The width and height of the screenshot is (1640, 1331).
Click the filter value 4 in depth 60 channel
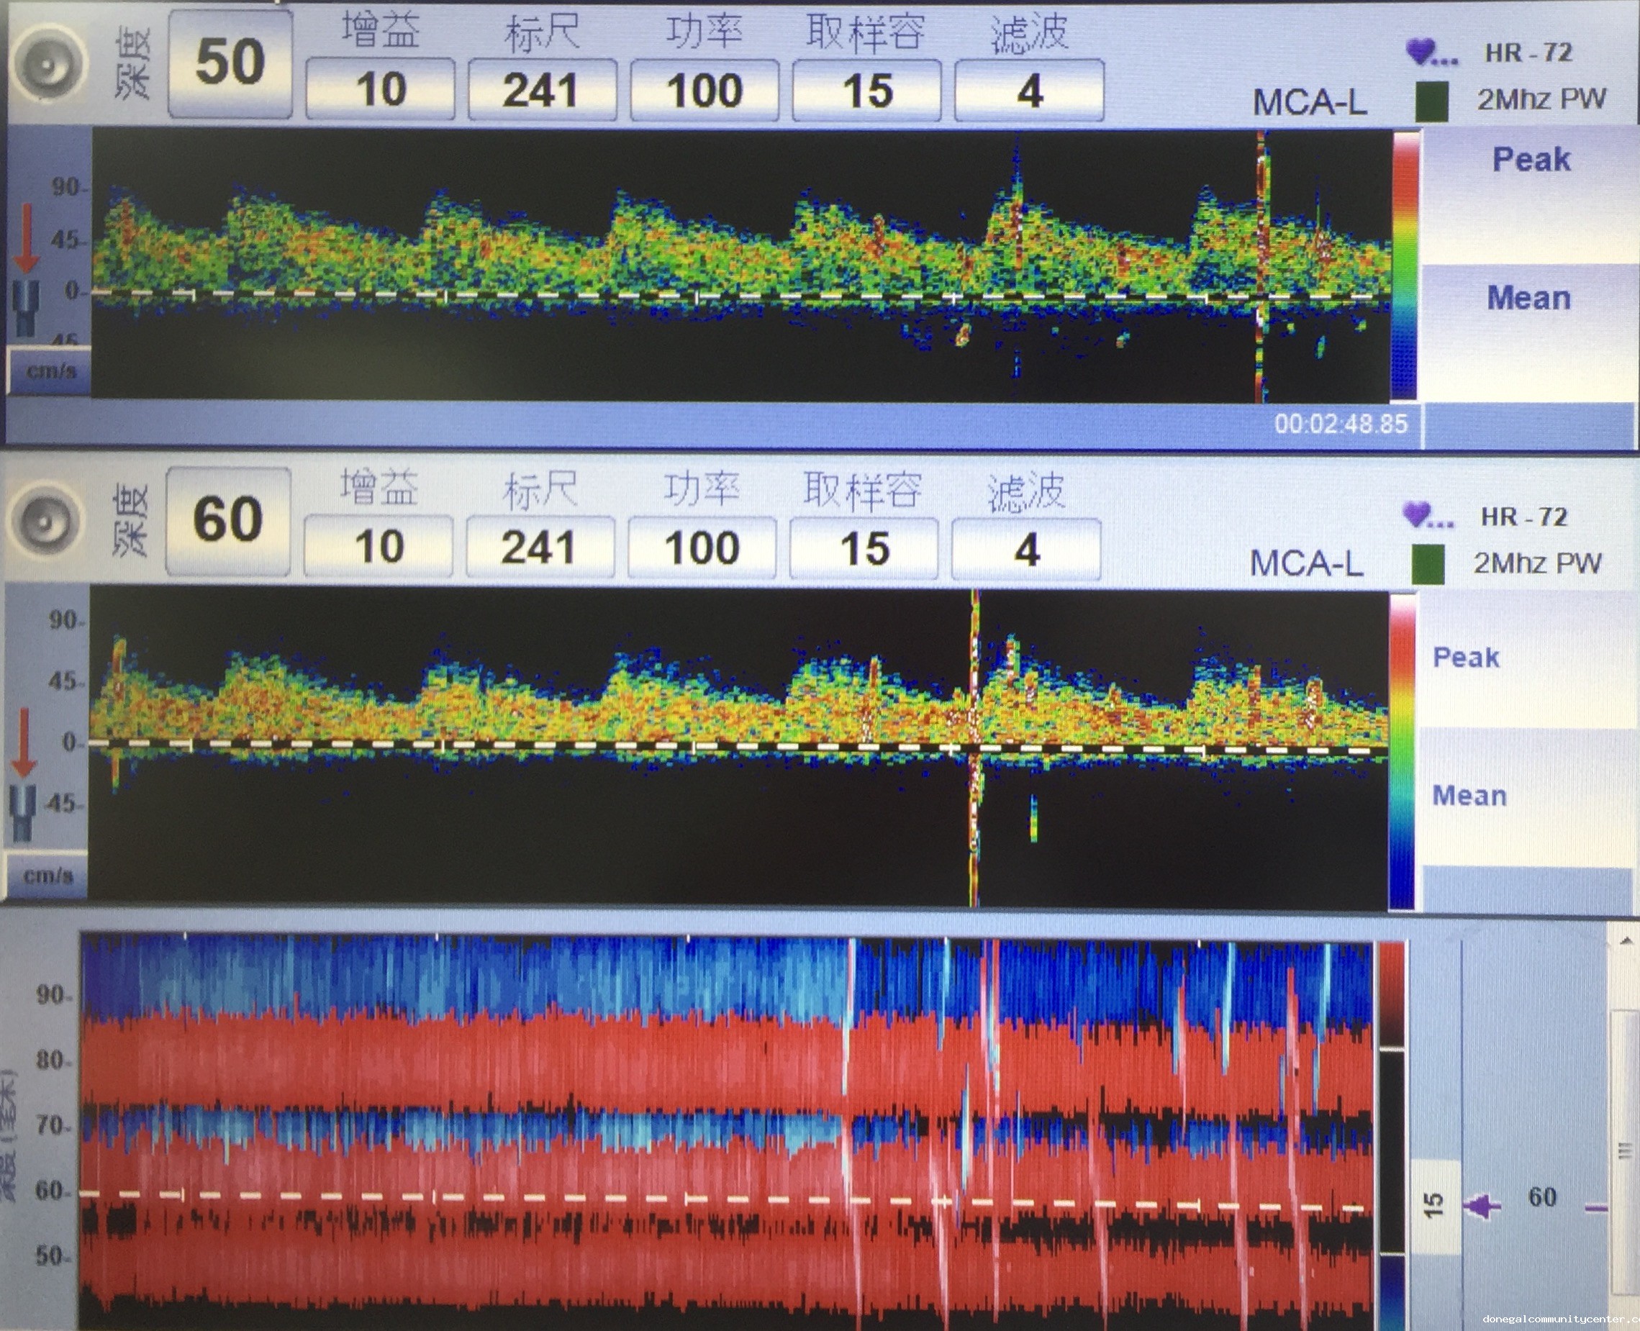coord(1027,550)
